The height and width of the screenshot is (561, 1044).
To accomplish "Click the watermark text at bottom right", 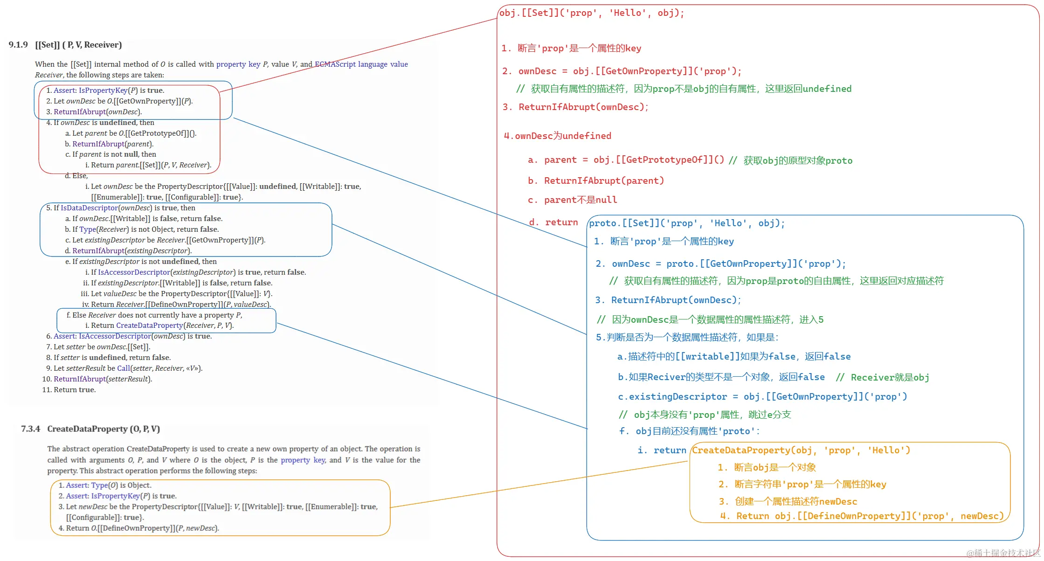I will [x=1003, y=553].
